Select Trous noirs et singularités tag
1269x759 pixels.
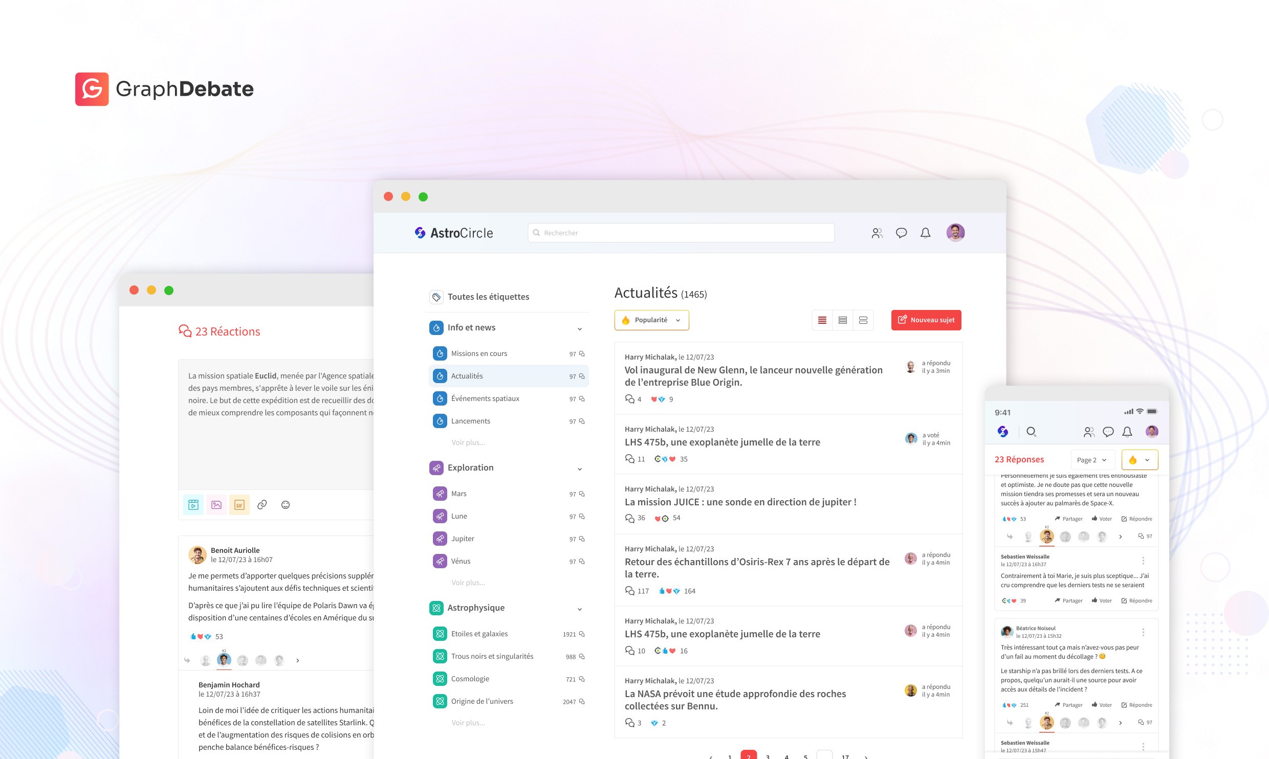[x=492, y=656]
